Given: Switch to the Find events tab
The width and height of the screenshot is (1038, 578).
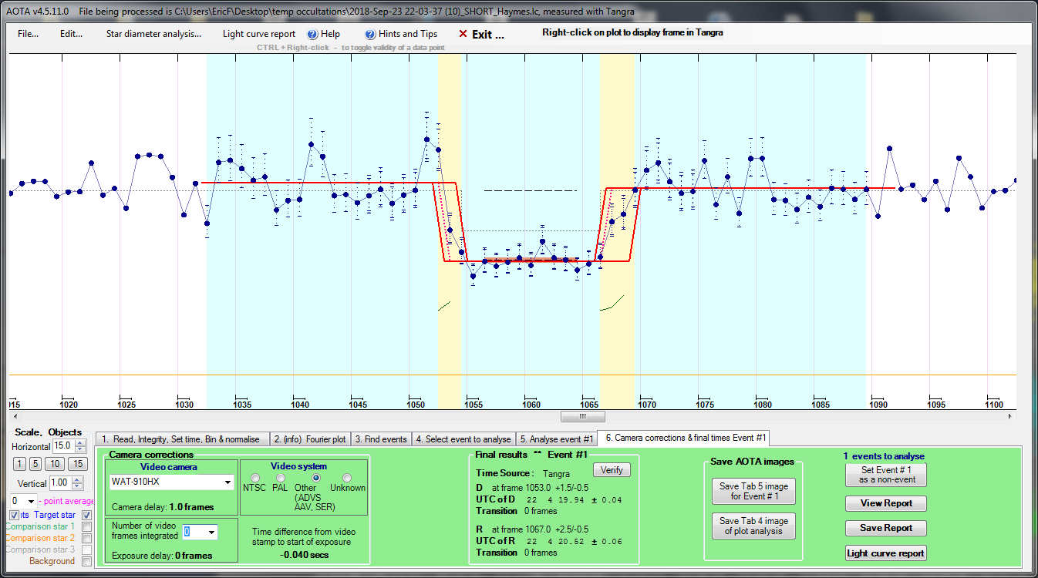Looking at the screenshot, I should click(x=380, y=439).
